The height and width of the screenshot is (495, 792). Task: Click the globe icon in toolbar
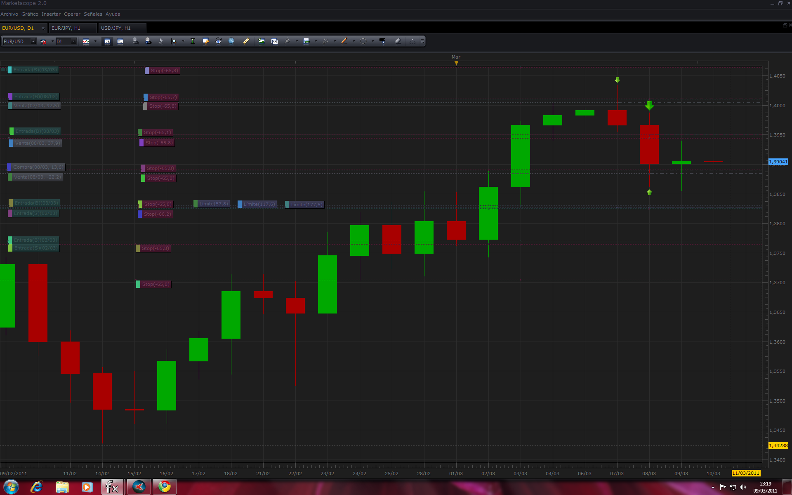click(x=231, y=41)
